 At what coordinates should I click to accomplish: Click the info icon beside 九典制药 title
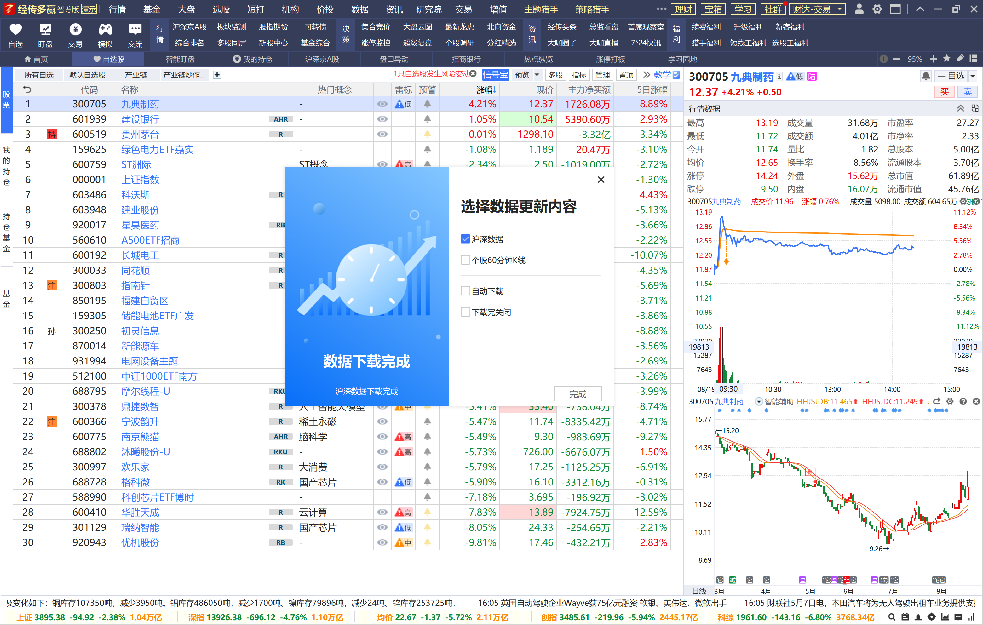point(779,76)
